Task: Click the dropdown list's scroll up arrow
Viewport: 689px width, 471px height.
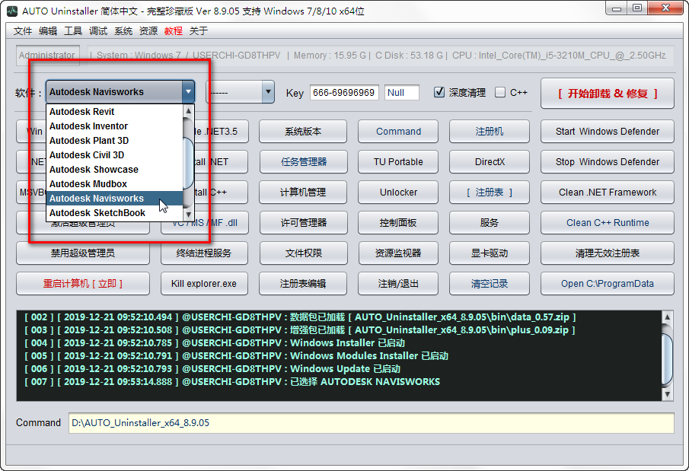Action: (188, 111)
